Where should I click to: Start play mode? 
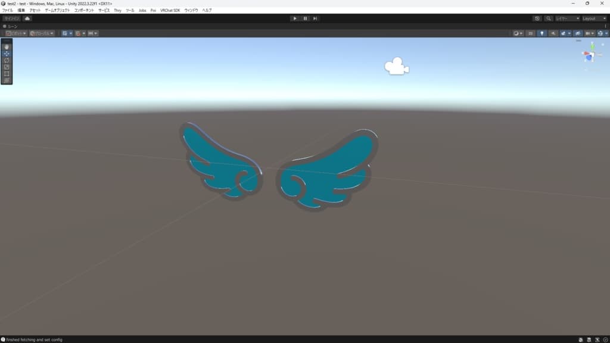[295, 18]
